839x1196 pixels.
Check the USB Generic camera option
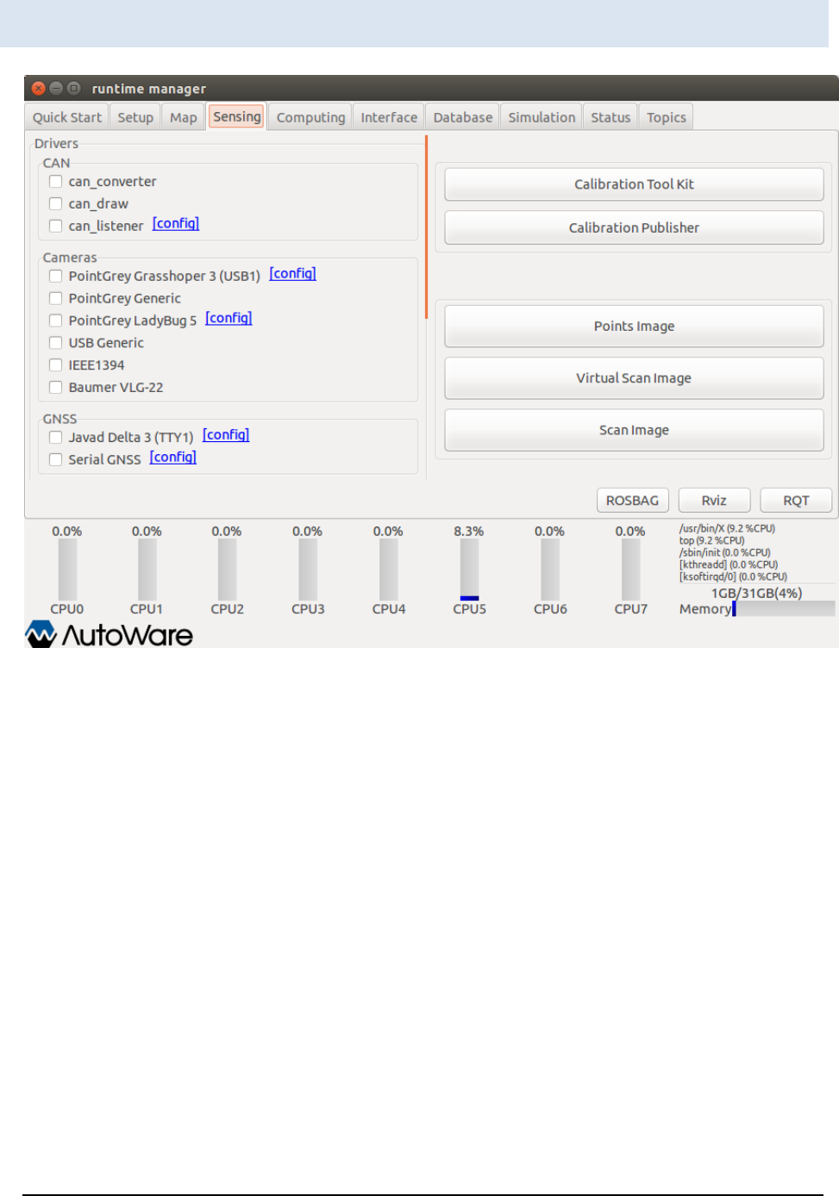[x=55, y=343]
